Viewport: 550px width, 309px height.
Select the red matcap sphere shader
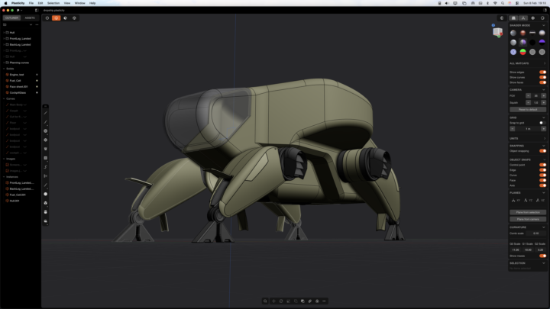pos(522,33)
